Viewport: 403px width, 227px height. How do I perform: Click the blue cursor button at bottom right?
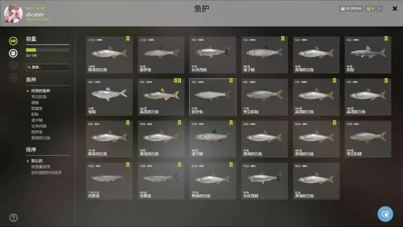click(385, 214)
